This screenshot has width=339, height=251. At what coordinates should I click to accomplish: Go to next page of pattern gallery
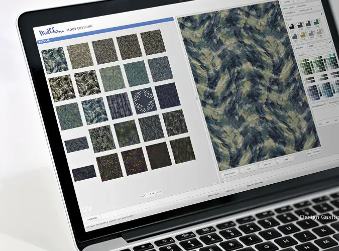[159, 193]
